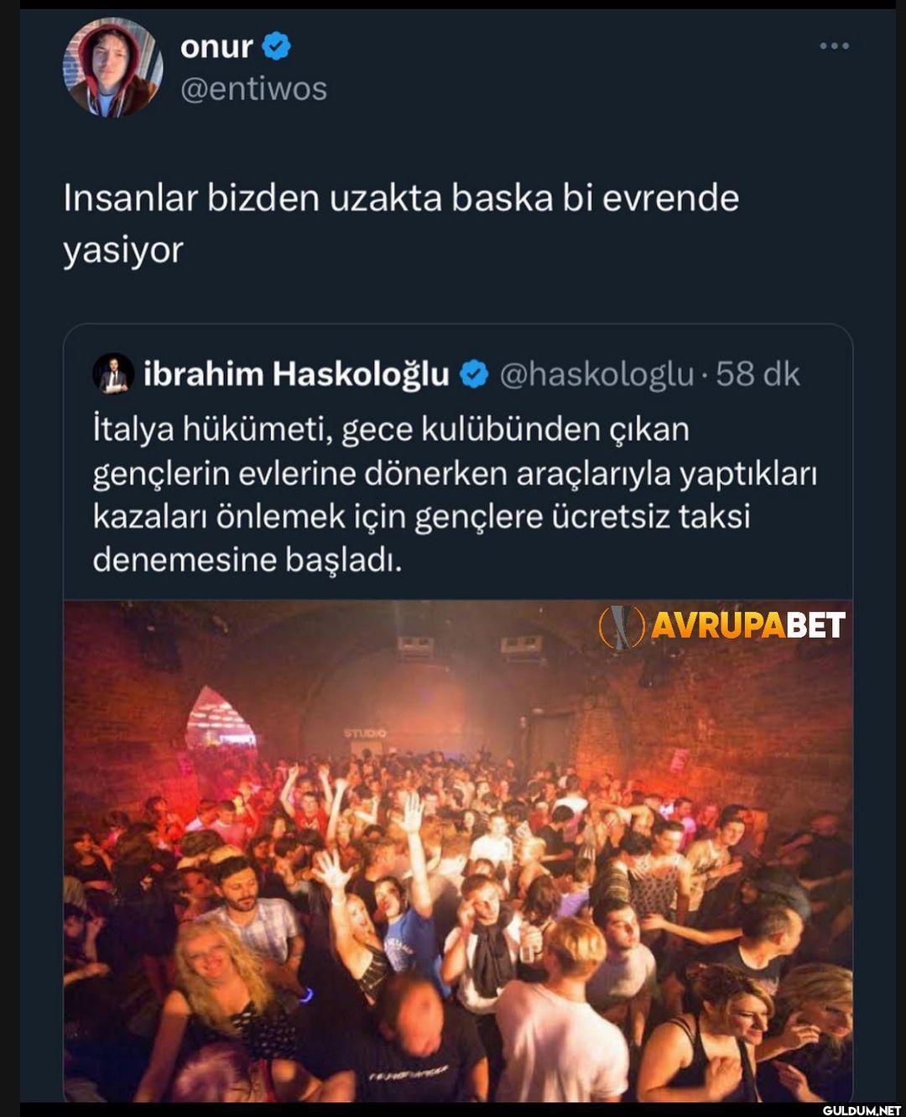Open the three-dot more options menu

pyautogui.click(x=834, y=45)
